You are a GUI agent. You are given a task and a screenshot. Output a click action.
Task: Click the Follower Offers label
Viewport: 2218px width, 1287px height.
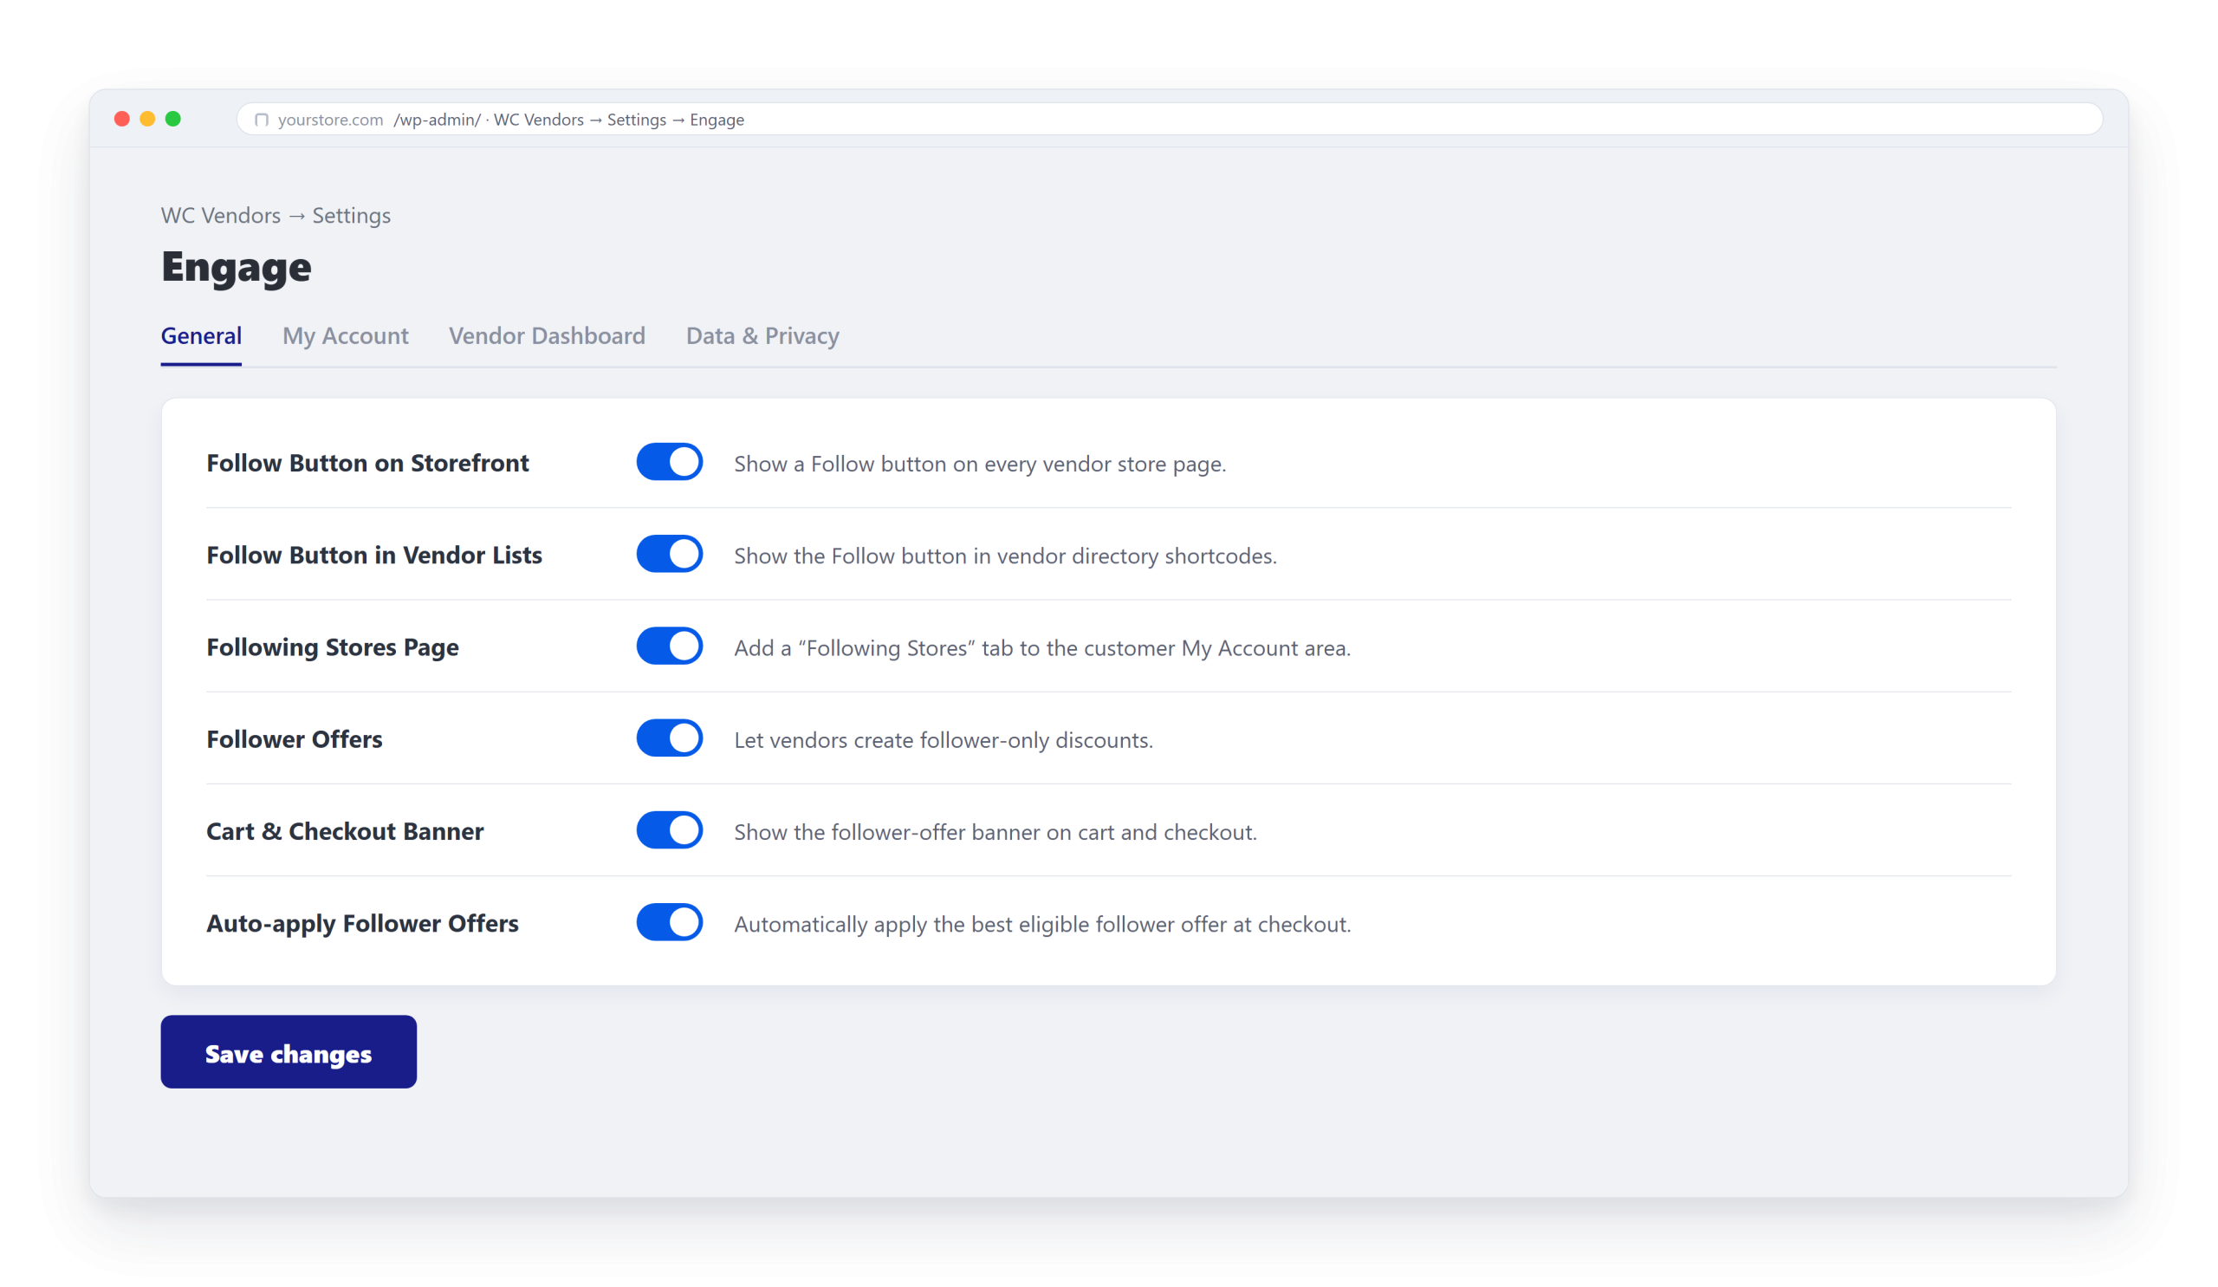click(294, 739)
